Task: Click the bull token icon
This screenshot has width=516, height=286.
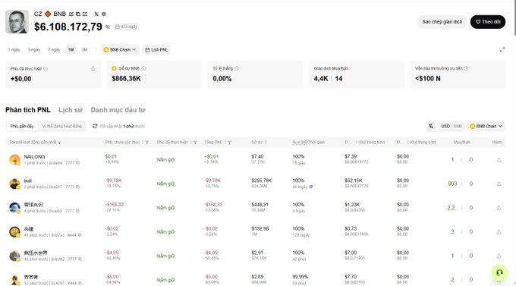Action: pyautogui.click(x=14, y=184)
